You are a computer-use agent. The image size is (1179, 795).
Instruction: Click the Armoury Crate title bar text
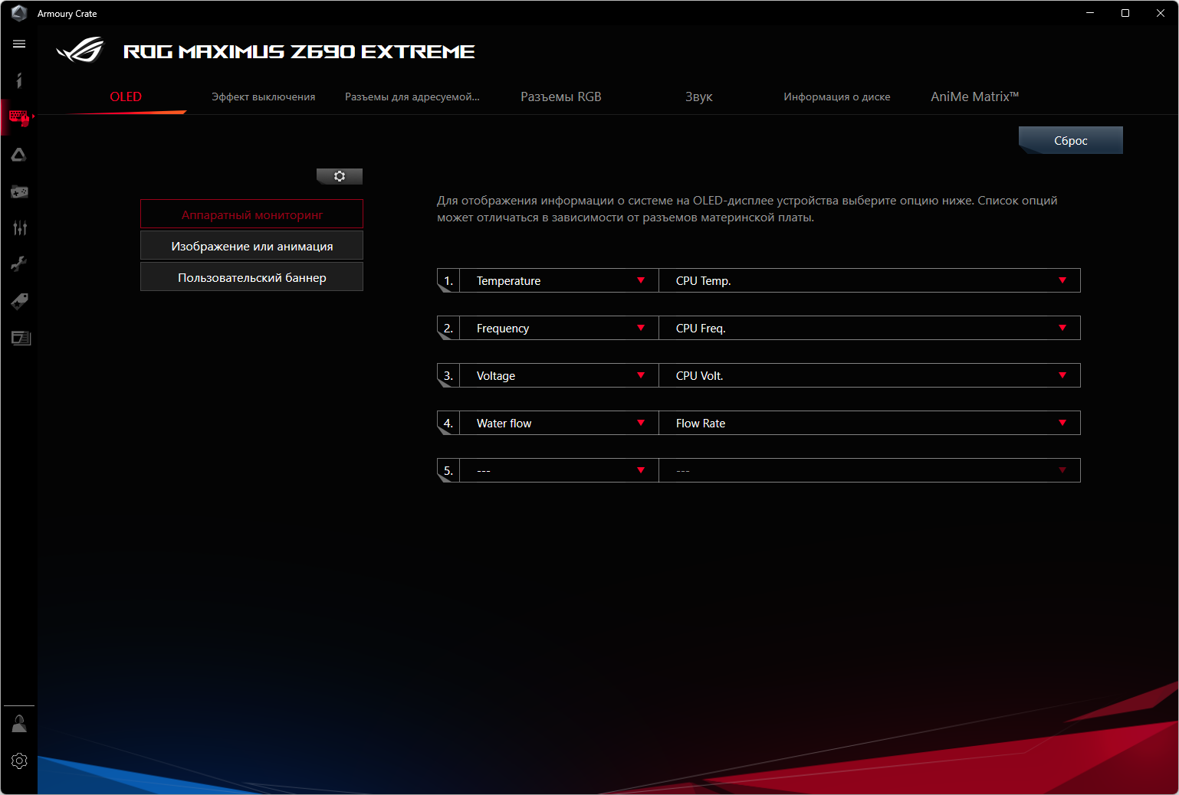(67, 14)
